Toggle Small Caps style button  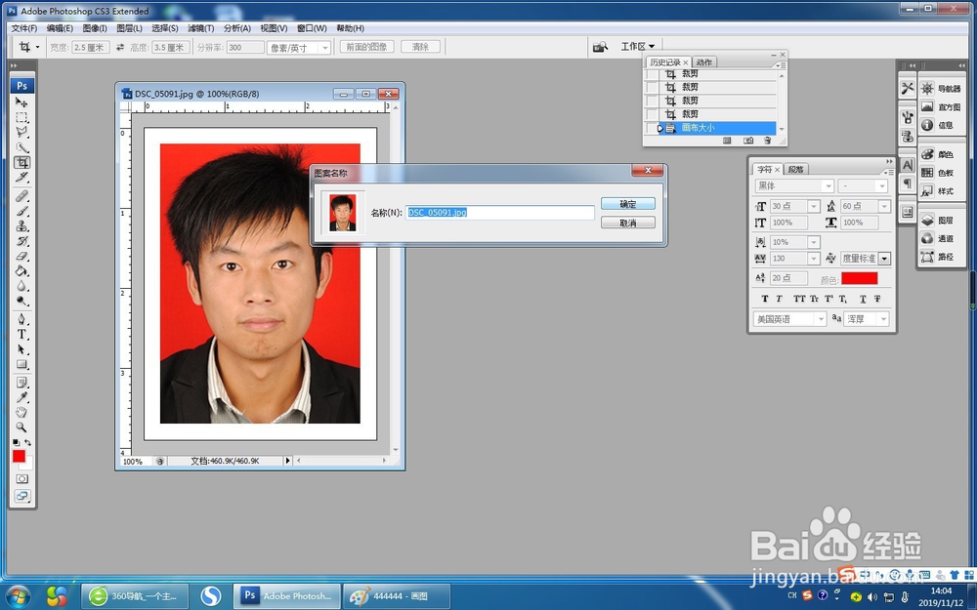pyautogui.click(x=815, y=299)
